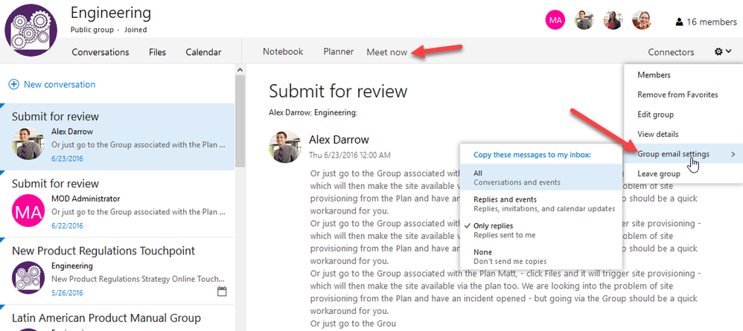The width and height of the screenshot is (743, 331).
Task: Select the checked Only replies option
Action: pyautogui.click(x=540, y=230)
